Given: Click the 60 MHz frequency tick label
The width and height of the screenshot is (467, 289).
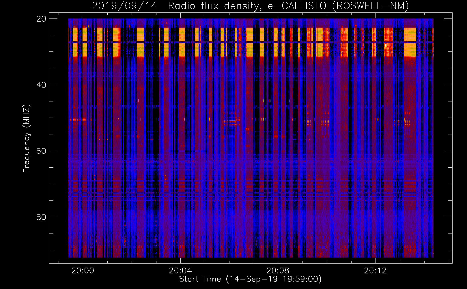Looking at the screenshot, I should [41, 151].
